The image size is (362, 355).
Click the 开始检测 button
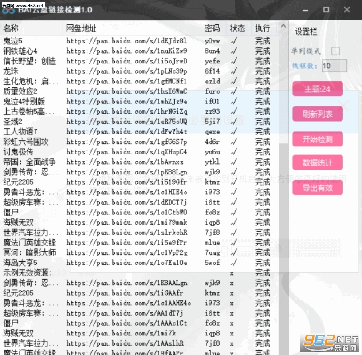[x=318, y=139]
